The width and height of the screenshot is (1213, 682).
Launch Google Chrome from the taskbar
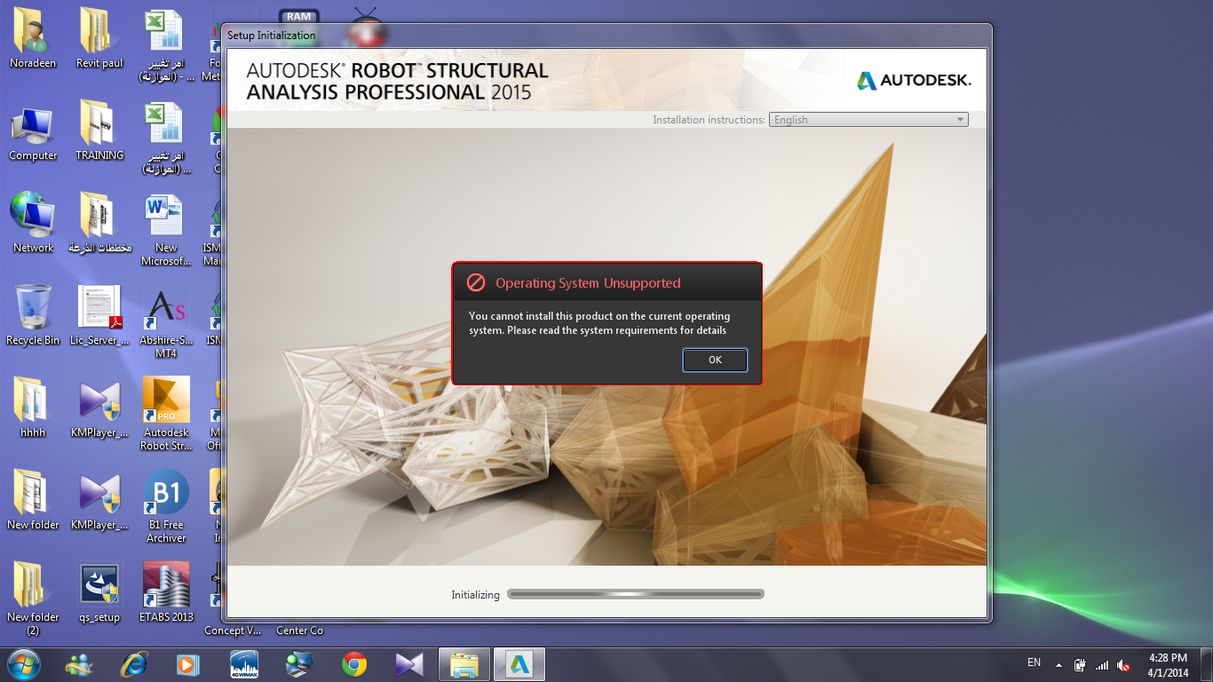coord(353,663)
